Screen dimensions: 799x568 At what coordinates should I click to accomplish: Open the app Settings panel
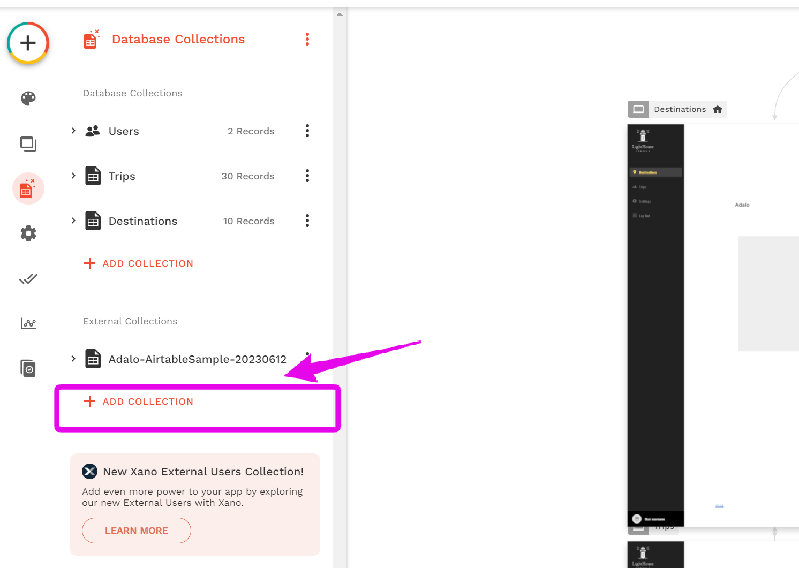click(x=28, y=233)
